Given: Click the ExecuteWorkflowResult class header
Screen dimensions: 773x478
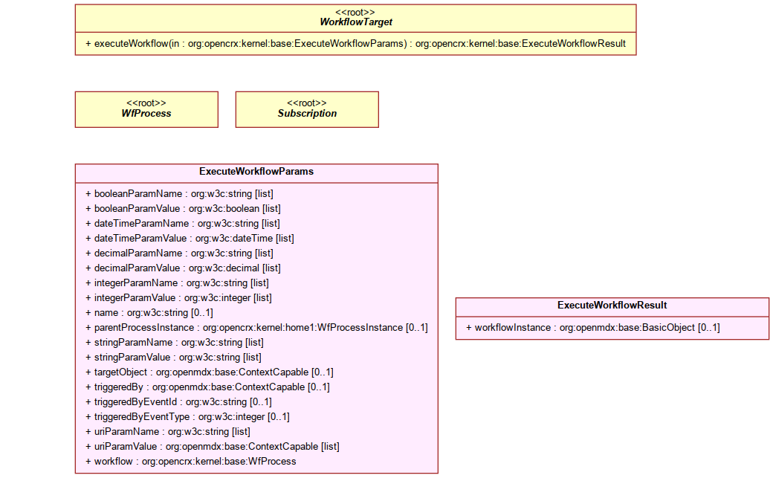Looking at the screenshot, I should coord(612,306).
